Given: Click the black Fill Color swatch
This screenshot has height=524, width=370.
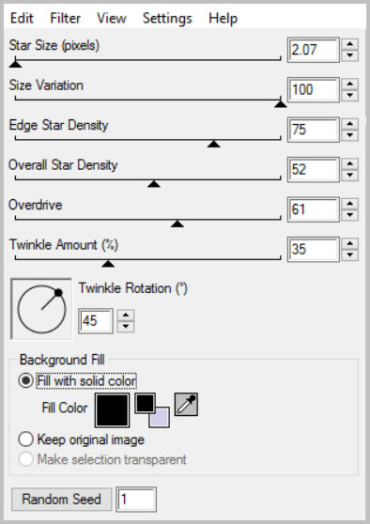Looking at the screenshot, I should pyautogui.click(x=112, y=410).
